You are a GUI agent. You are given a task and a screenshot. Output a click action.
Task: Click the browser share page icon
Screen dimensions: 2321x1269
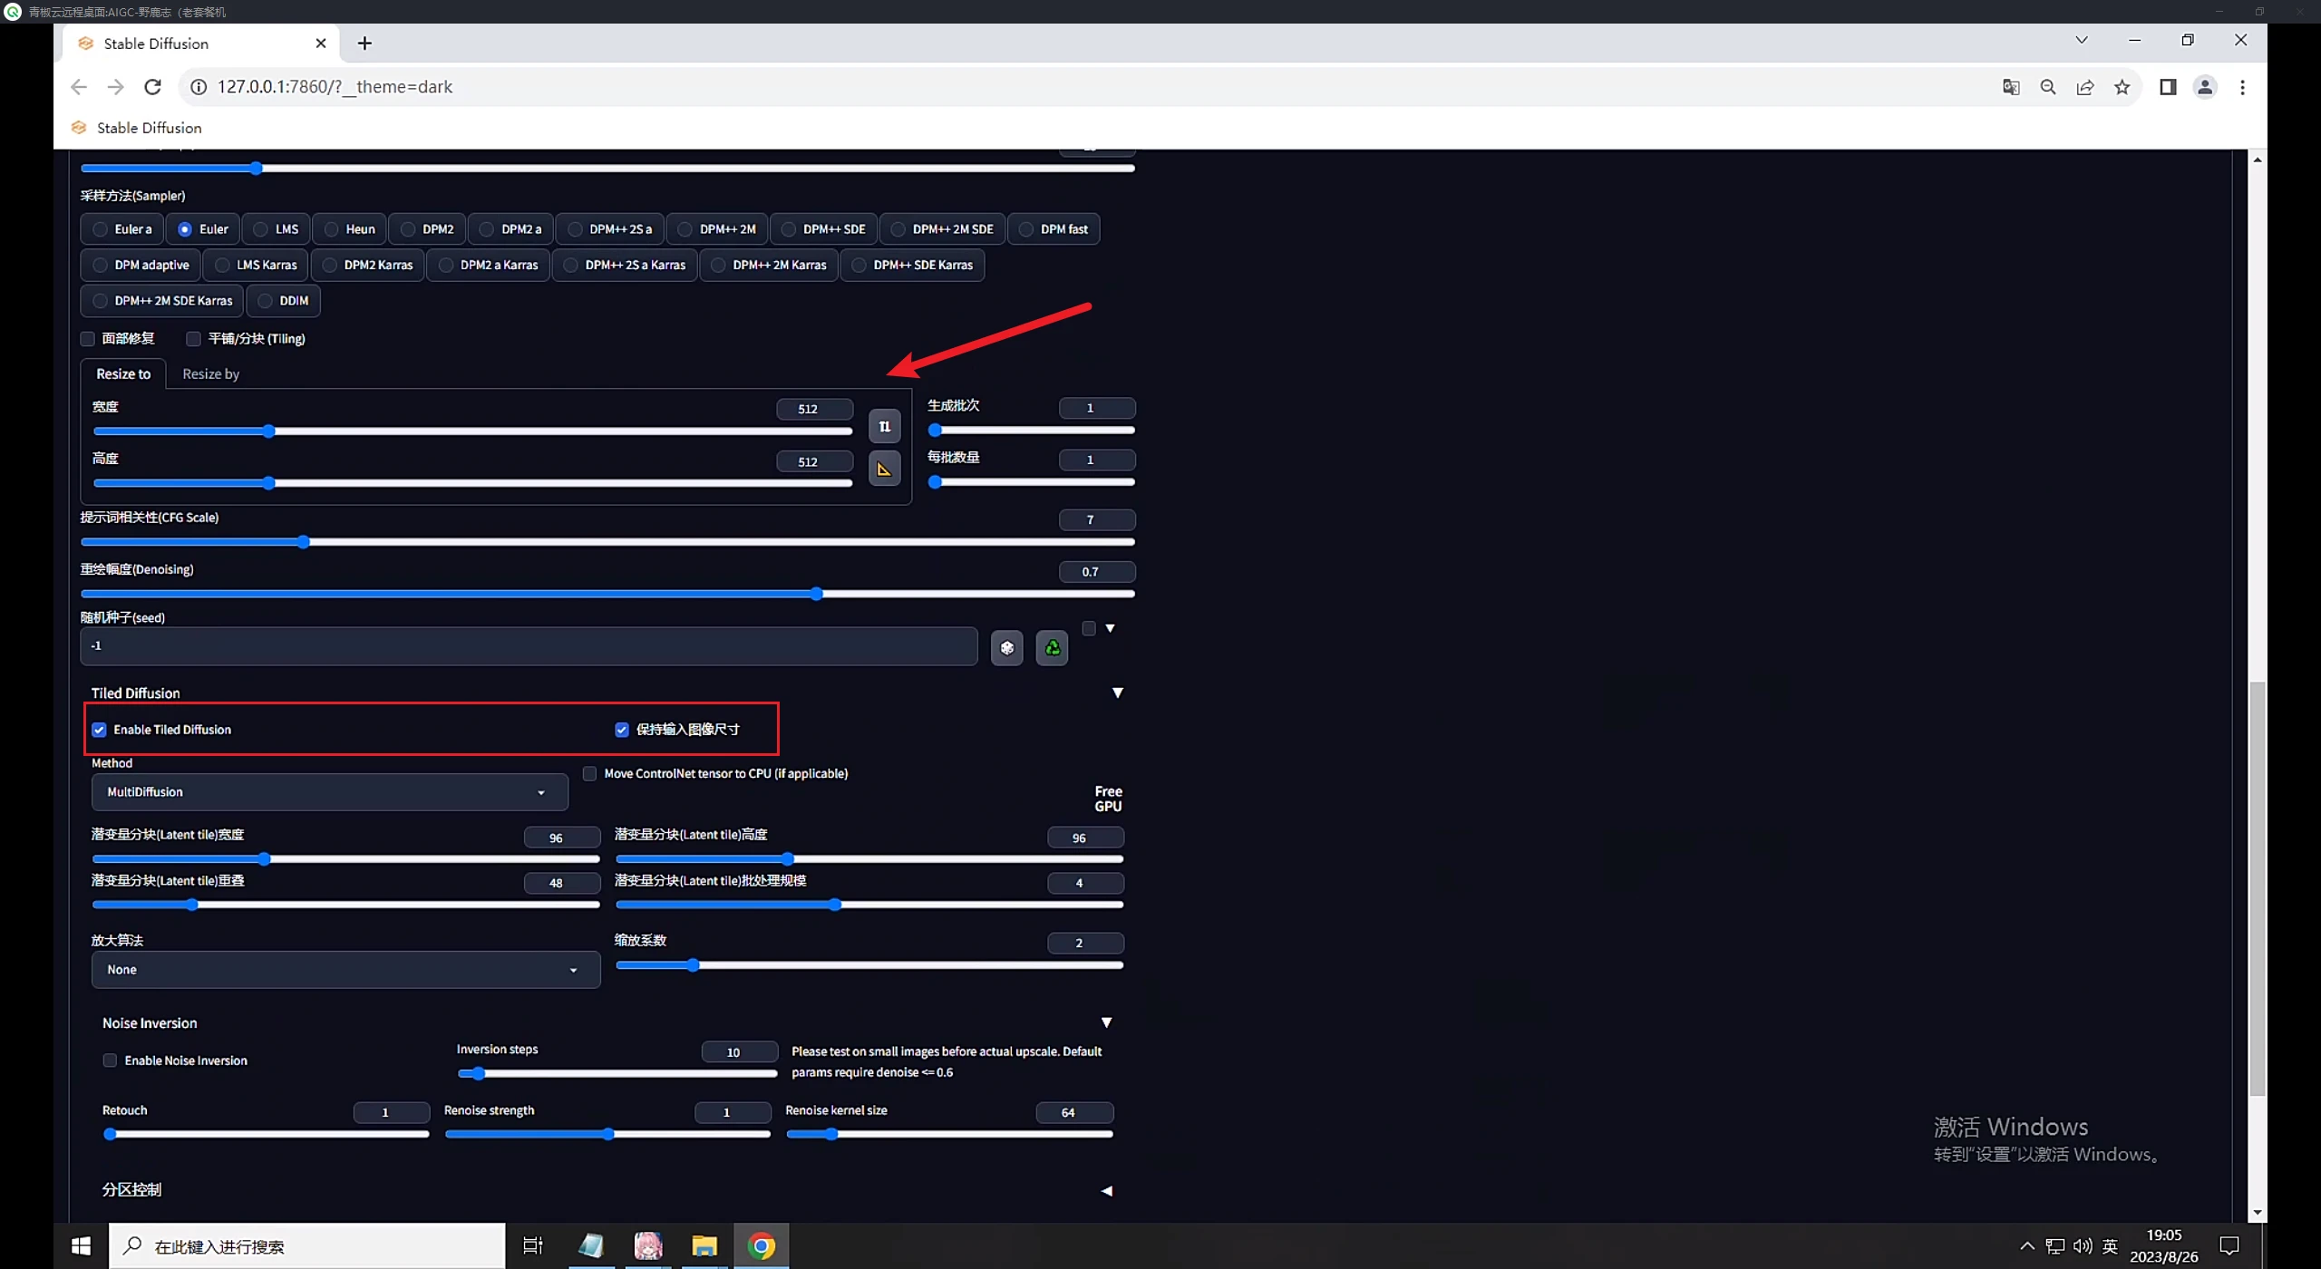pos(2085,87)
